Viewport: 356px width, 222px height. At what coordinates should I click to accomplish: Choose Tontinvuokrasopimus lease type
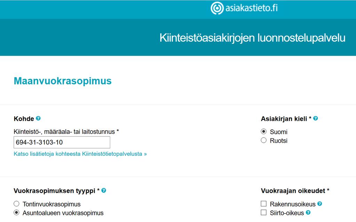pyautogui.click(x=16, y=204)
